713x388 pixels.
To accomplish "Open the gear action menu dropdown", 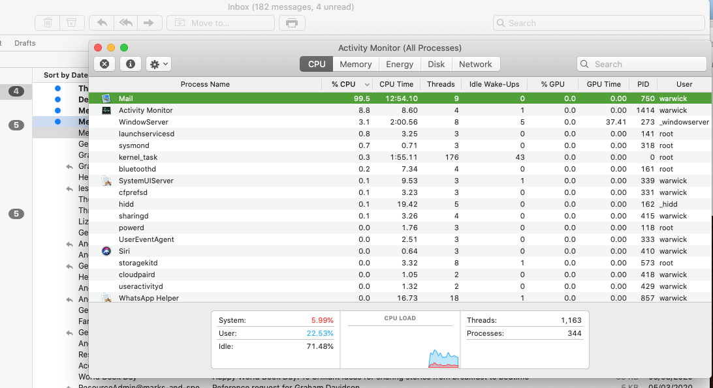I will coord(158,64).
